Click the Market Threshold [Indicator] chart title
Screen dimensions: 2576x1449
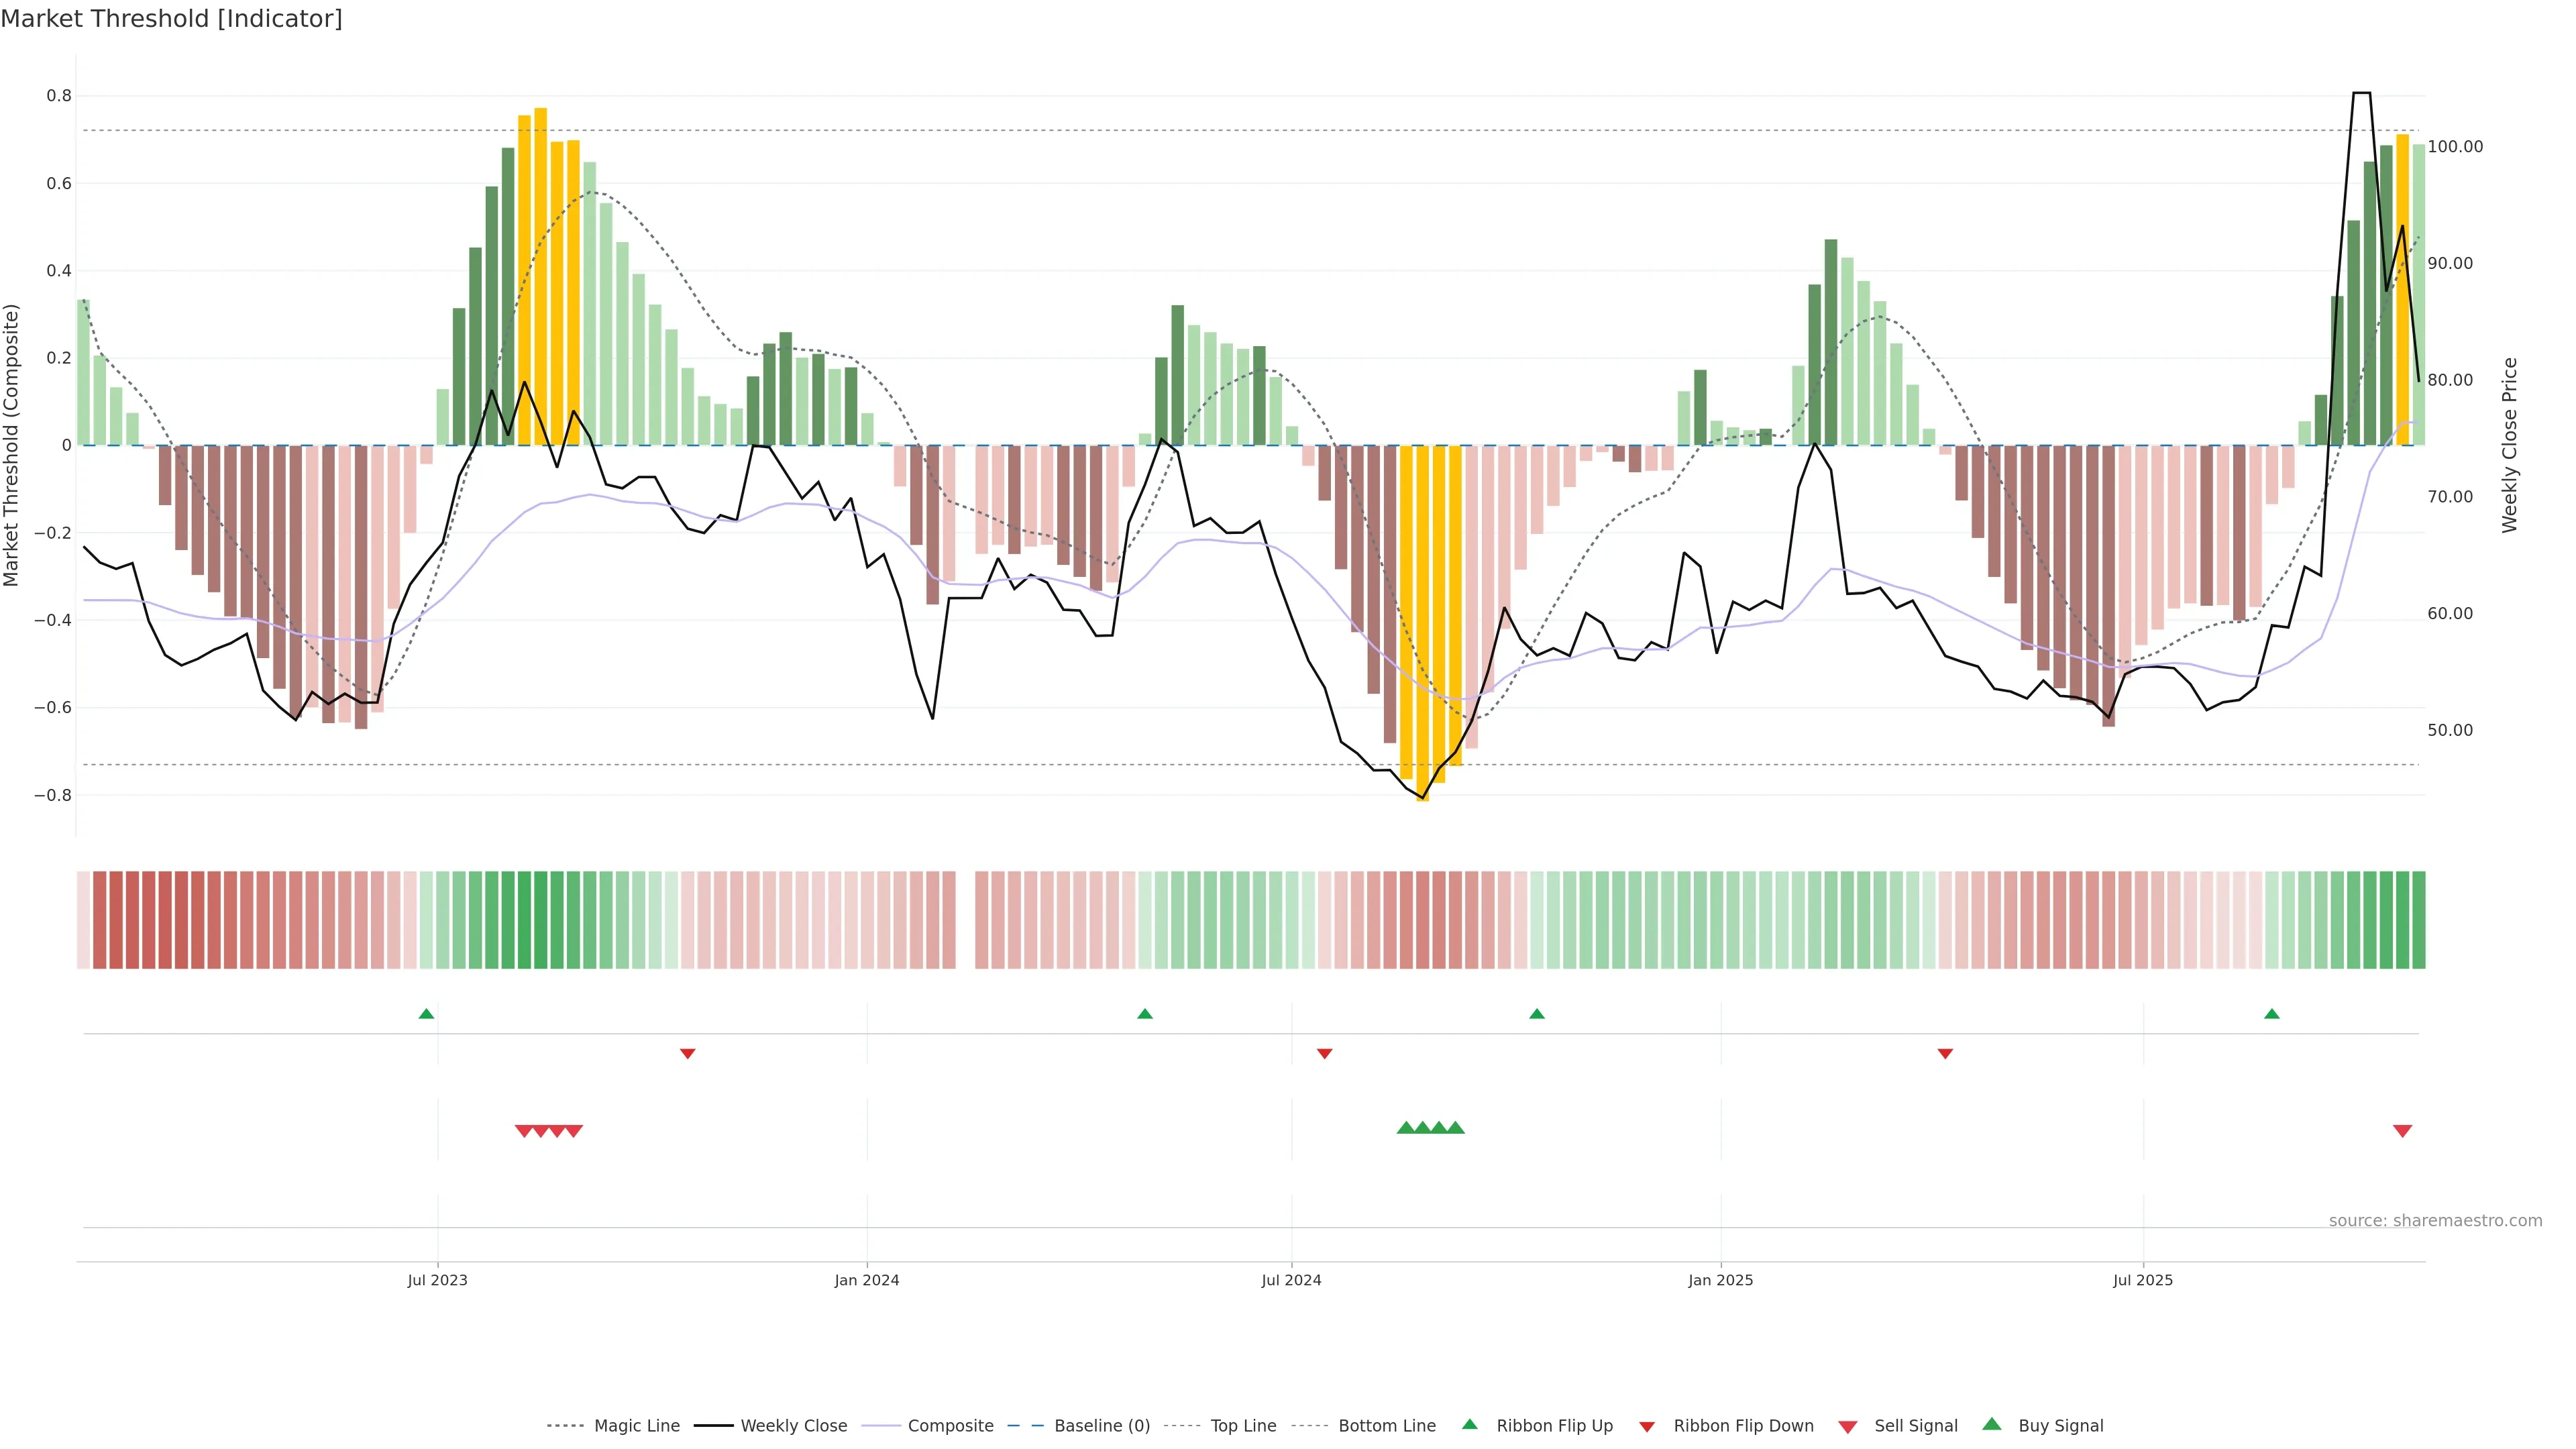[171, 19]
